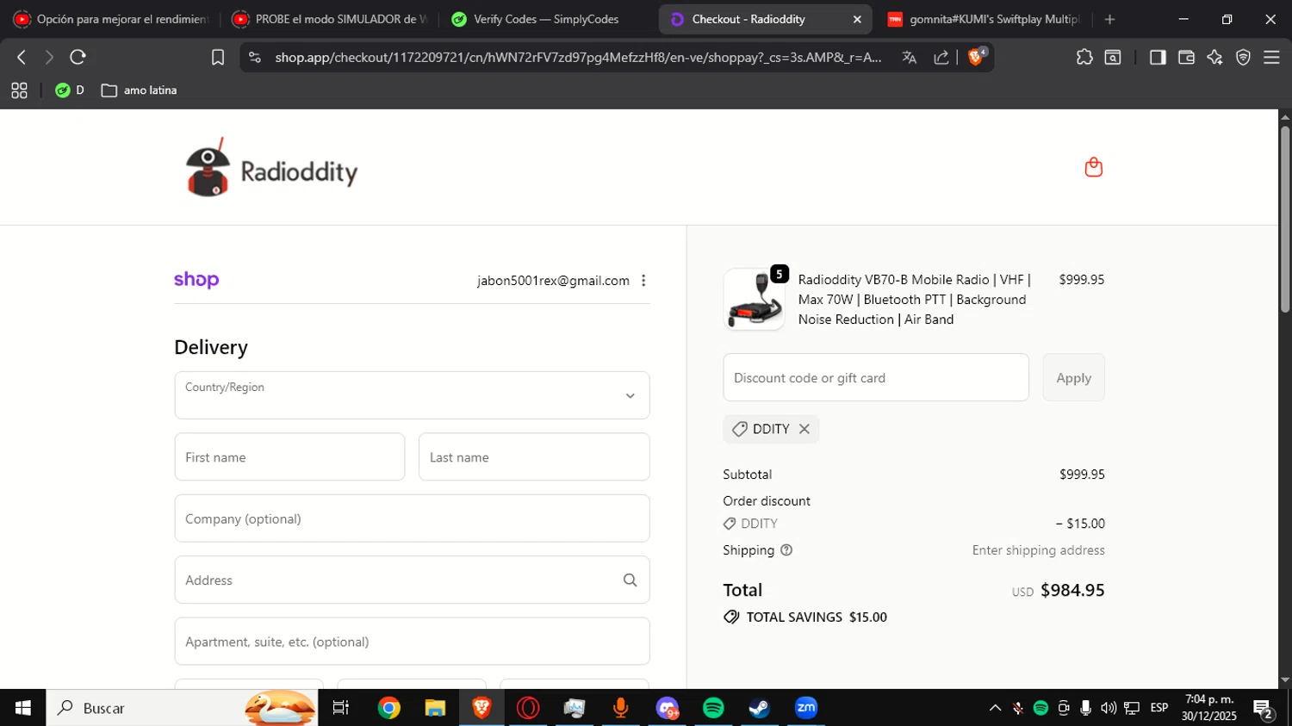The width and height of the screenshot is (1292, 726).
Task: Toggle the browser sidebar panel
Action: click(1158, 57)
